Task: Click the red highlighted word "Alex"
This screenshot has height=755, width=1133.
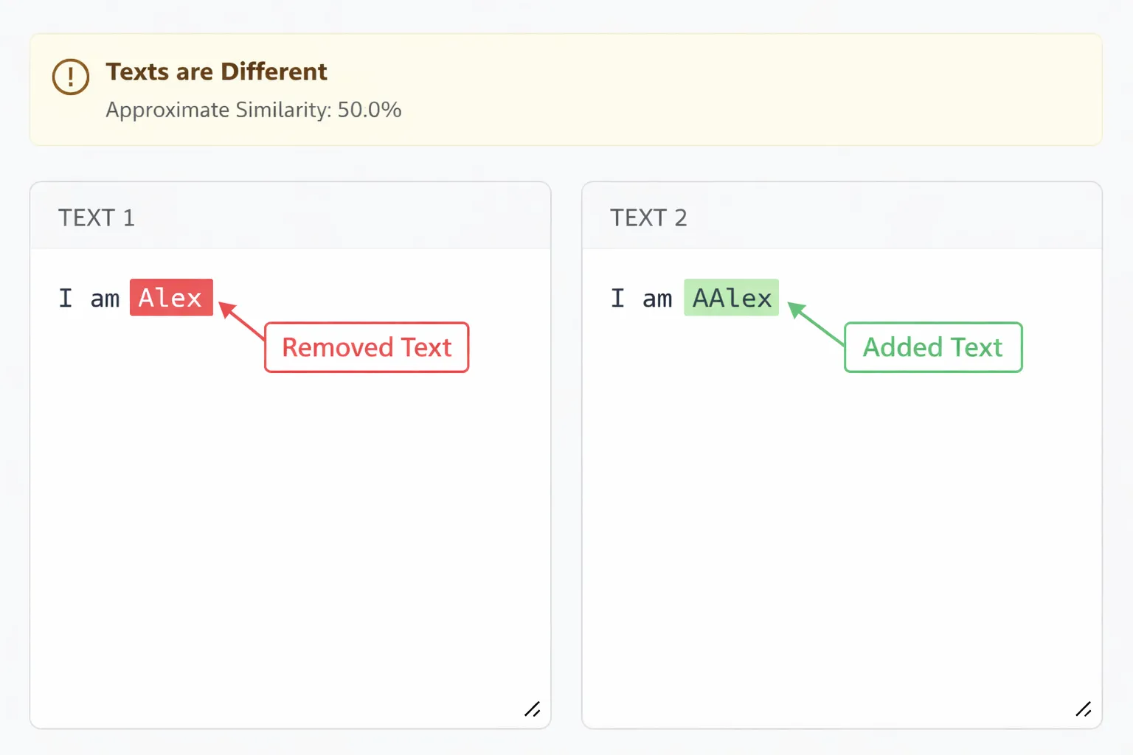Action: pos(171,298)
